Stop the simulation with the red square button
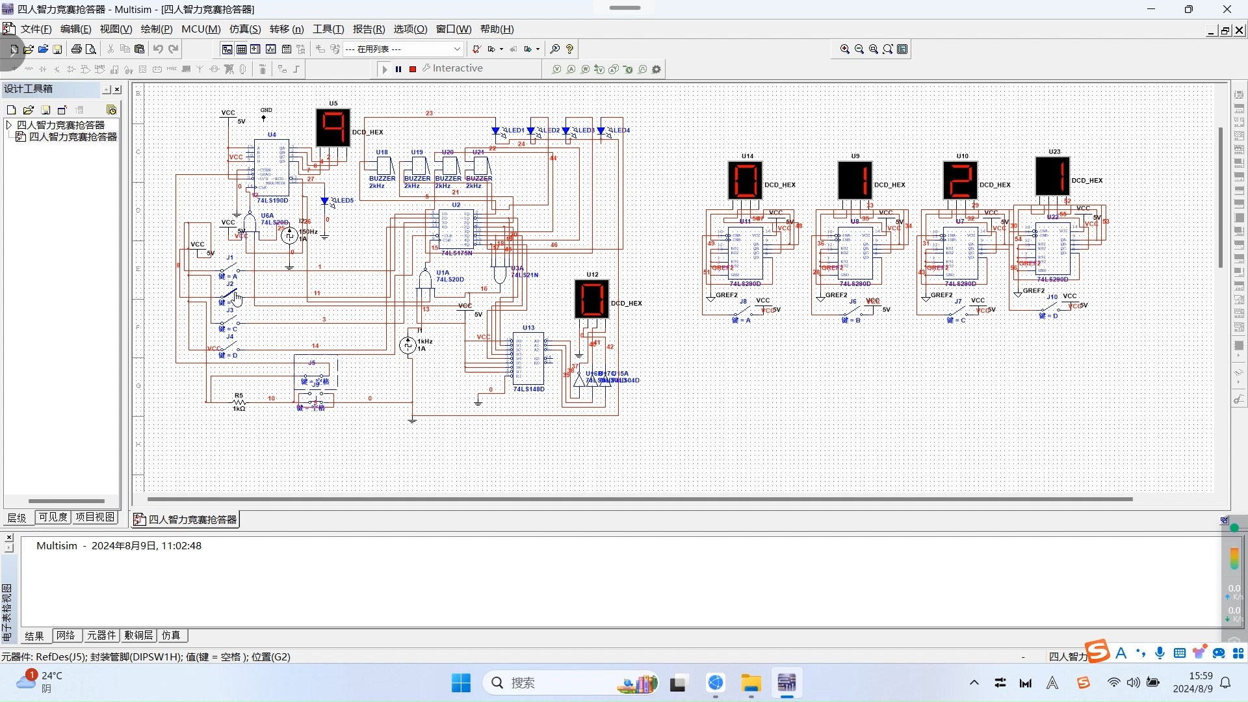The height and width of the screenshot is (702, 1248). pyautogui.click(x=413, y=69)
